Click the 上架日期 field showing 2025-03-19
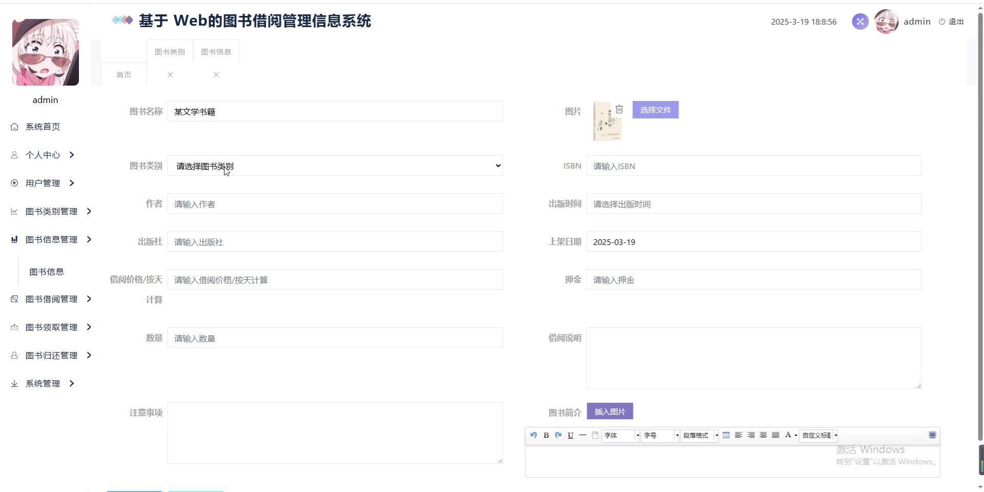 (x=754, y=241)
